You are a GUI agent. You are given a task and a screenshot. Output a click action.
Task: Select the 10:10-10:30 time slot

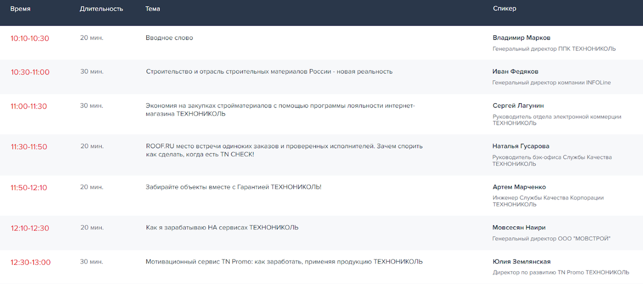click(x=29, y=38)
